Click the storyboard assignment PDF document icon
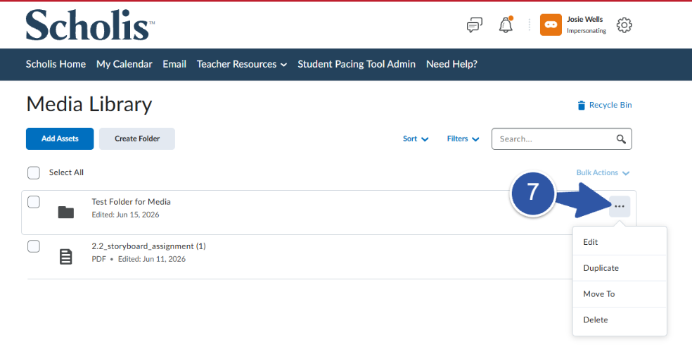The width and height of the screenshot is (692, 361). 66,257
